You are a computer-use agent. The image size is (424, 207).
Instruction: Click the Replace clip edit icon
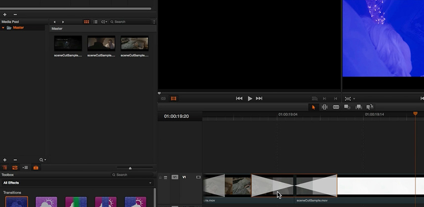coord(370,107)
